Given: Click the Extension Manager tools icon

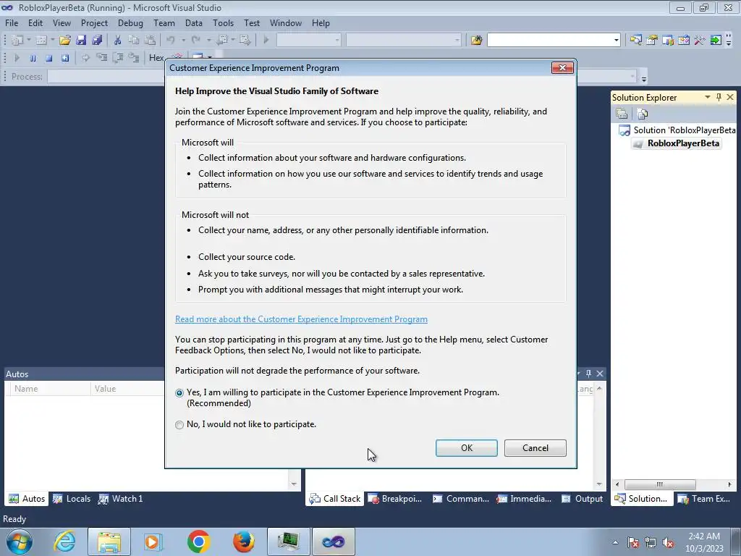Looking at the screenshot, I should click(x=700, y=41).
